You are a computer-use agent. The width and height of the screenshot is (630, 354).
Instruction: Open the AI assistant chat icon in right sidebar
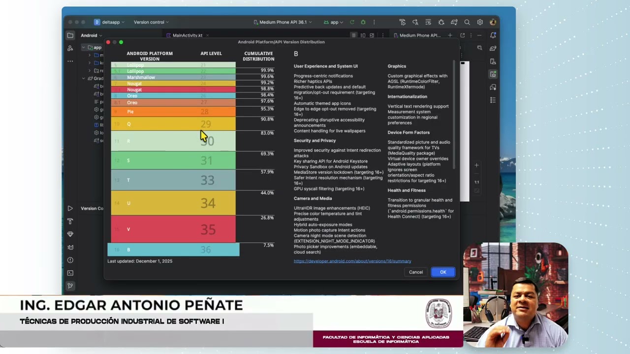pos(493,87)
